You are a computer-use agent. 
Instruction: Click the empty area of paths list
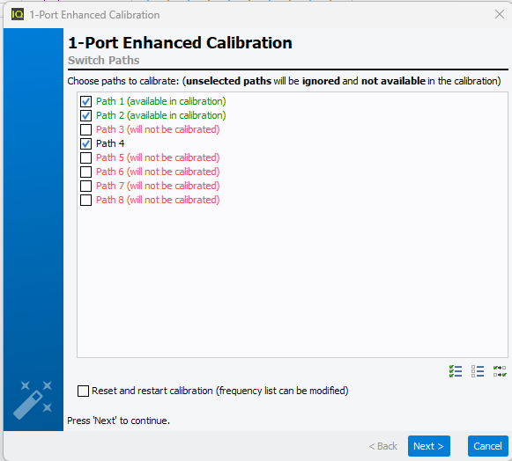pyautogui.click(x=293, y=281)
